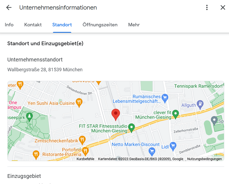Image resolution: width=229 pixels, height=184 pixels.
Task: Click the Zimtschneckenfabrik restaurant pin
Action: pos(82,140)
